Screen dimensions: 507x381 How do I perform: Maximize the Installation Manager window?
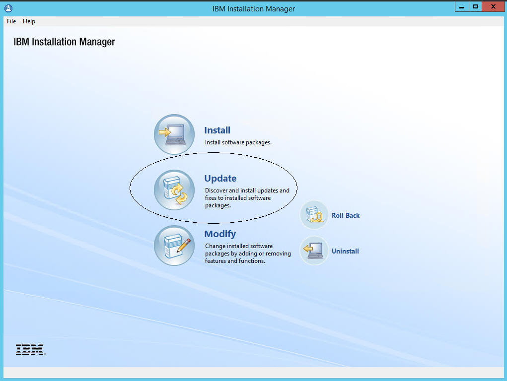pyautogui.click(x=475, y=6)
